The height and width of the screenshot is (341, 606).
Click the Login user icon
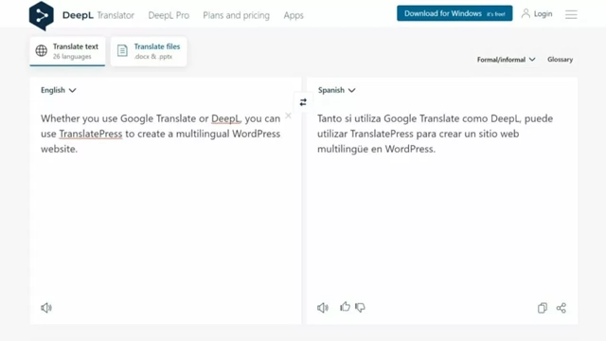coord(526,13)
